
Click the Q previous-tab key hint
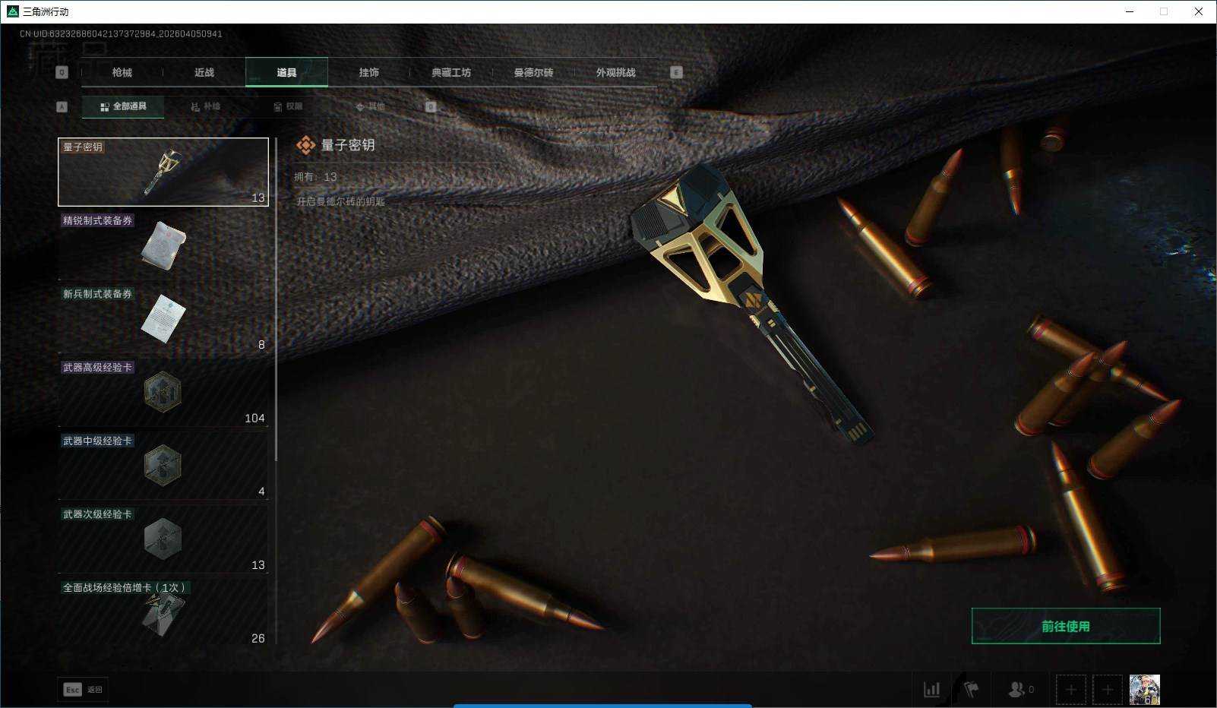coord(62,72)
